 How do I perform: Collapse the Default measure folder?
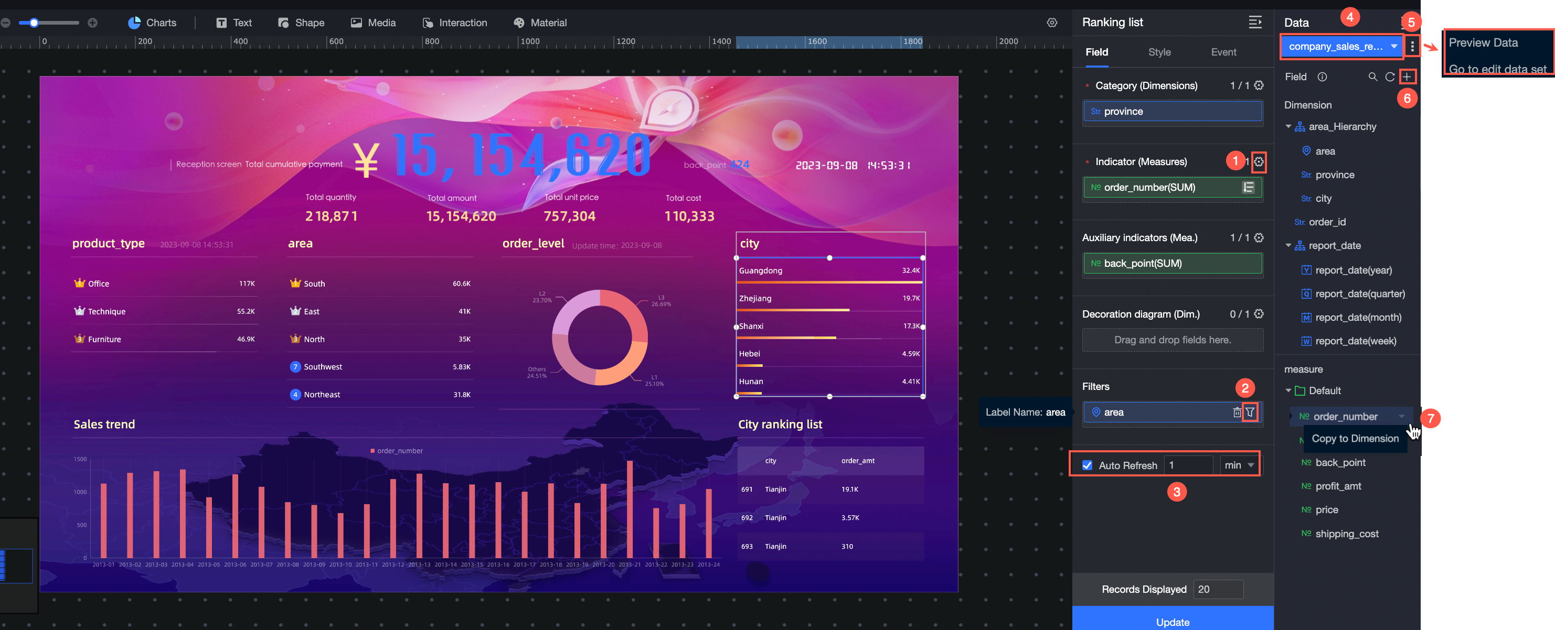(x=1288, y=390)
